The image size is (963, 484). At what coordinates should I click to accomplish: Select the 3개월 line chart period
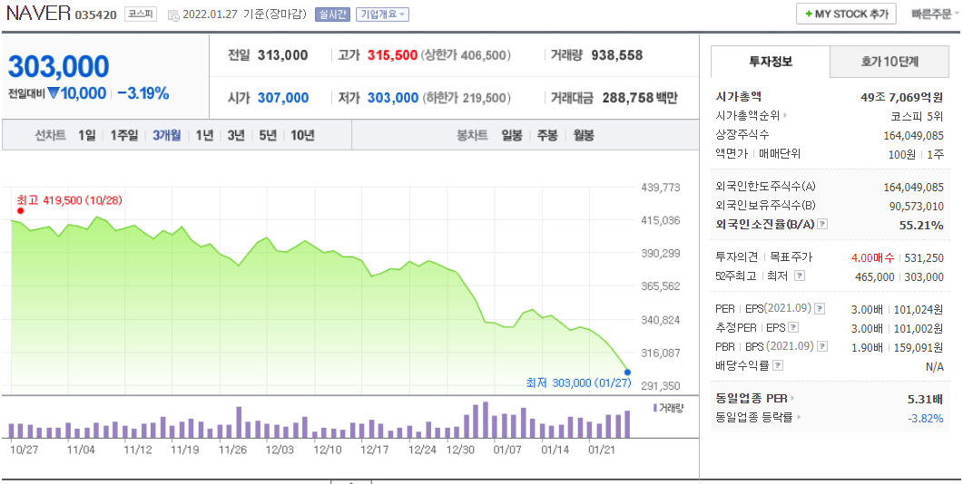(x=166, y=136)
